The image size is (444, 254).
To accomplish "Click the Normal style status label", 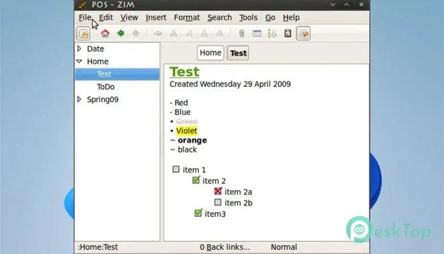I will pyautogui.click(x=284, y=247).
